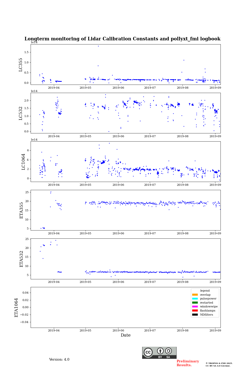
Task: Click the red flashlamps legend swatch
Action: point(195,310)
